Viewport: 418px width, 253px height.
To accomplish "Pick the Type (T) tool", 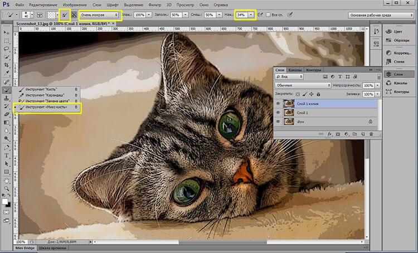I will click(x=7, y=156).
